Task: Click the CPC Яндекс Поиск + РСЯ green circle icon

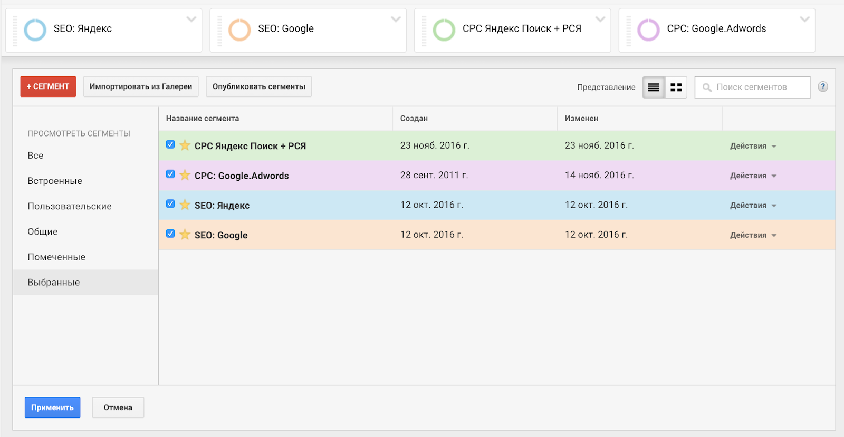Action: click(444, 30)
